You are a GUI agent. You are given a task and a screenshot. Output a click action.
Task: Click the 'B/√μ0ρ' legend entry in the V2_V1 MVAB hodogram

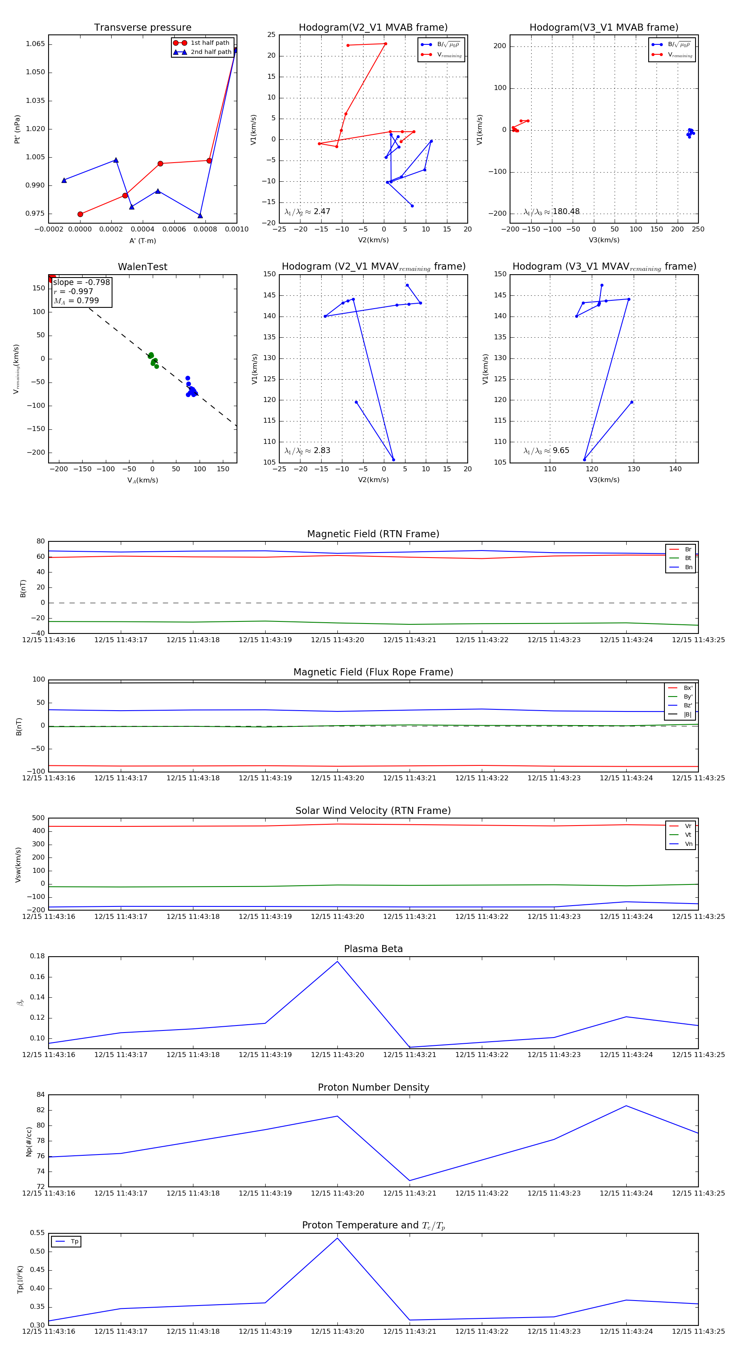[441, 45]
